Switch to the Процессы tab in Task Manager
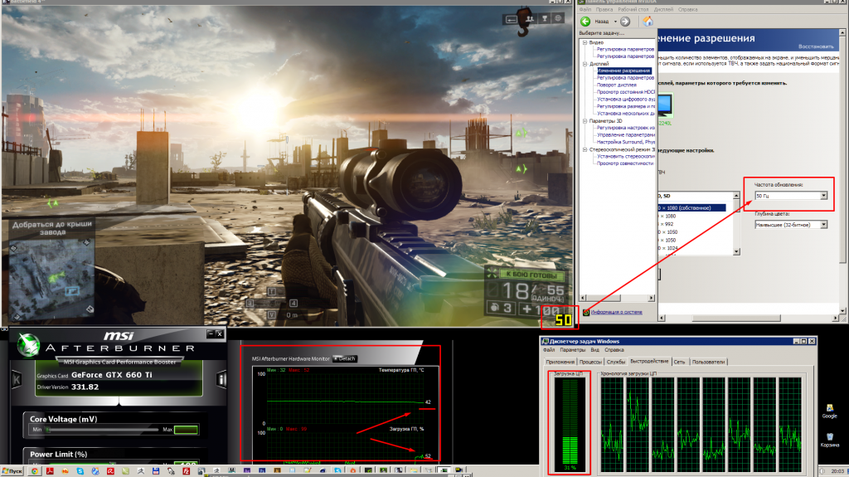The height and width of the screenshot is (477, 849). click(590, 362)
